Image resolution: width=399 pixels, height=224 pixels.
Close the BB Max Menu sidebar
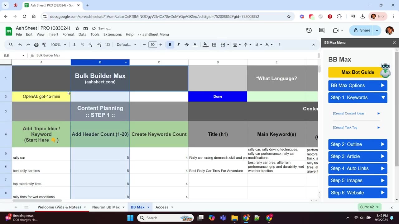pos(394,43)
